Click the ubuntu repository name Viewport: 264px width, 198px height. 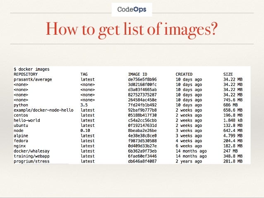point(21,126)
